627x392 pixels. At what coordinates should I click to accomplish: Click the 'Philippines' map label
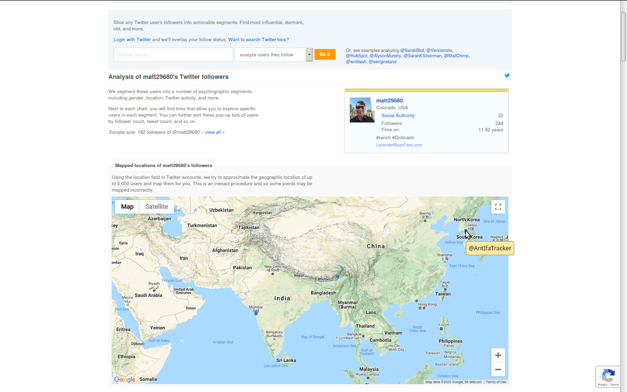tap(451, 341)
